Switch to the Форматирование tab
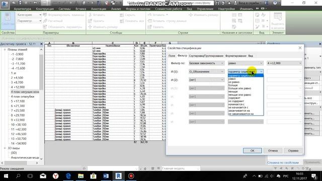Viewport: 322px width, 181px height. click(x=236, y=56)
